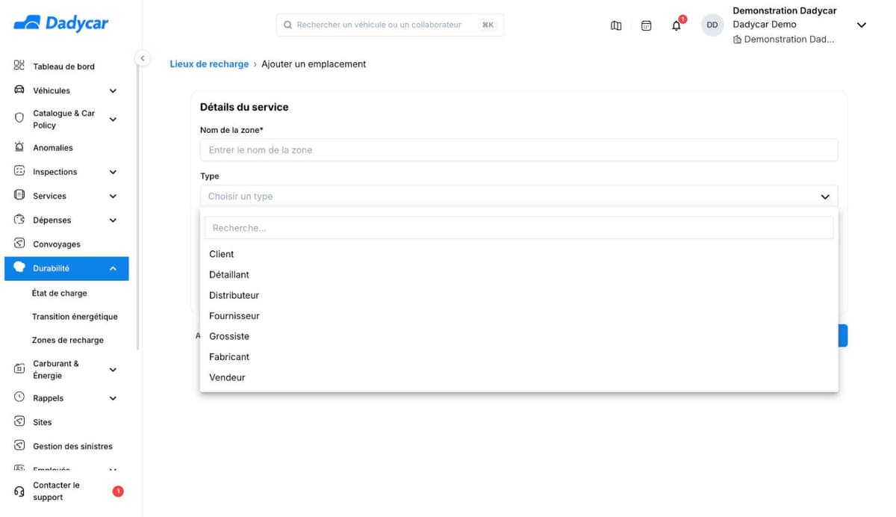Open Gestion des sinistres in sidebar
Viewport: 896px width, 517px height.
point(73,446)
